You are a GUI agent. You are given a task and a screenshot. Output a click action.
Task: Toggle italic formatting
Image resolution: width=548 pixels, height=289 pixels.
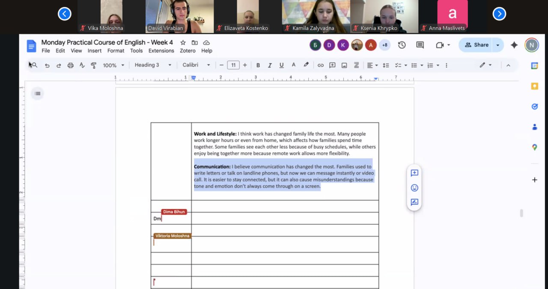click(x=270, y=65)
